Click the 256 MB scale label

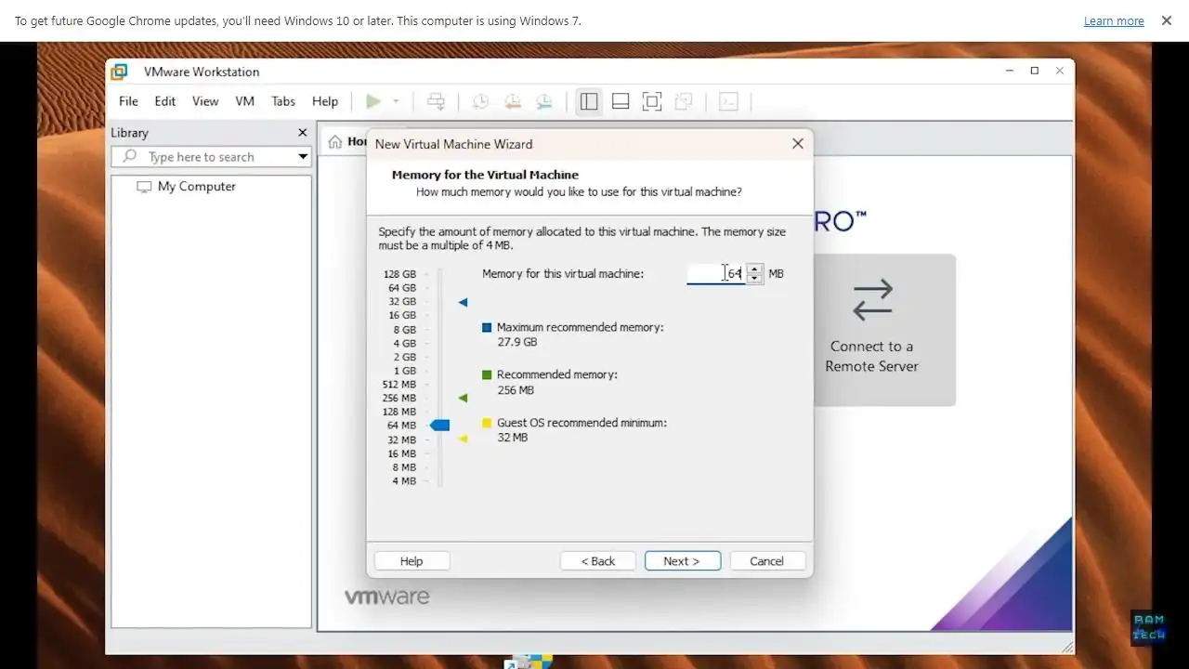tap(399, 399)
